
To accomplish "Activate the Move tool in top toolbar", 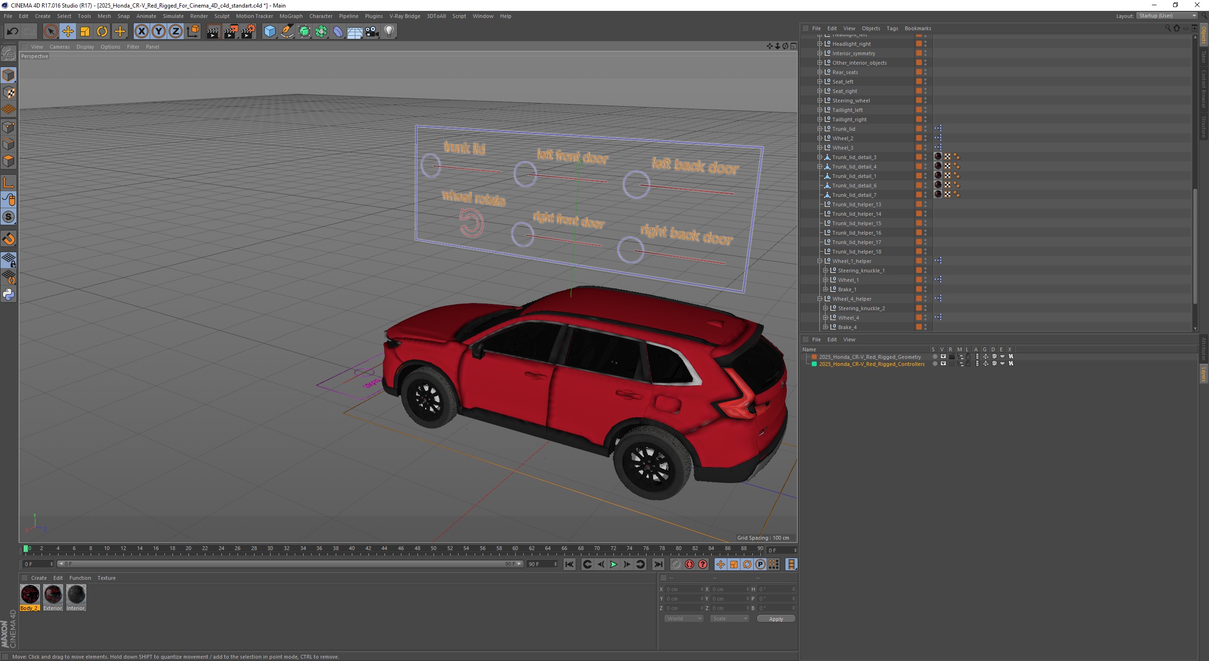I will tap(68, 32).
